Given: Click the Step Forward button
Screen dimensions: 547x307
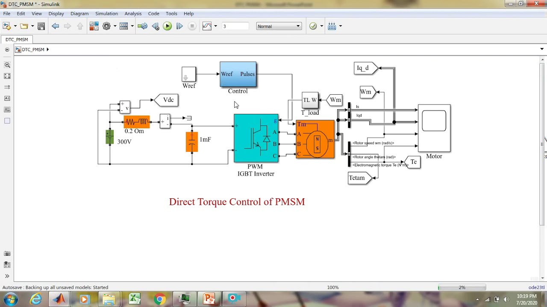Looking at the screenshot, I should (179, 26).
